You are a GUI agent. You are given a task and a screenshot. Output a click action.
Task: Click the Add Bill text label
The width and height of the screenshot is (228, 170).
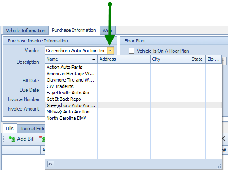click(x=26, y=139)
